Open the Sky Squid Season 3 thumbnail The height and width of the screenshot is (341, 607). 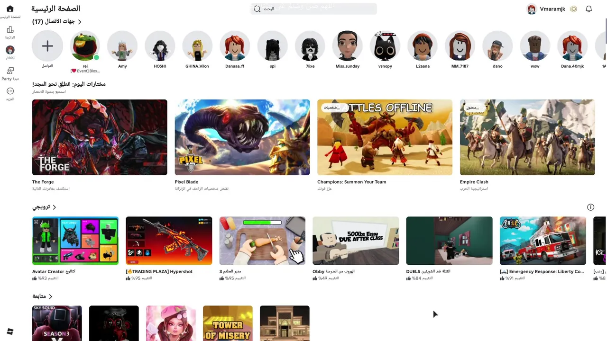(x=57, y=323)
